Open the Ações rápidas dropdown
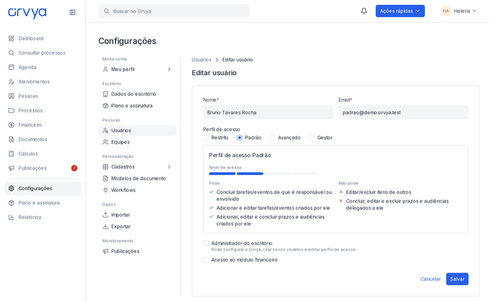 pyautogui.click(x=400, y=11)
